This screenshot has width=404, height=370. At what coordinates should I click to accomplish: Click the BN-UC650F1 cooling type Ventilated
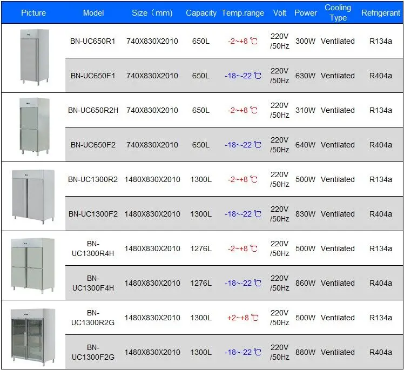point(338,76)
